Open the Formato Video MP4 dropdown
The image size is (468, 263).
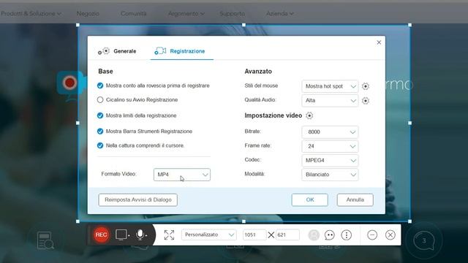click(182, 175)
